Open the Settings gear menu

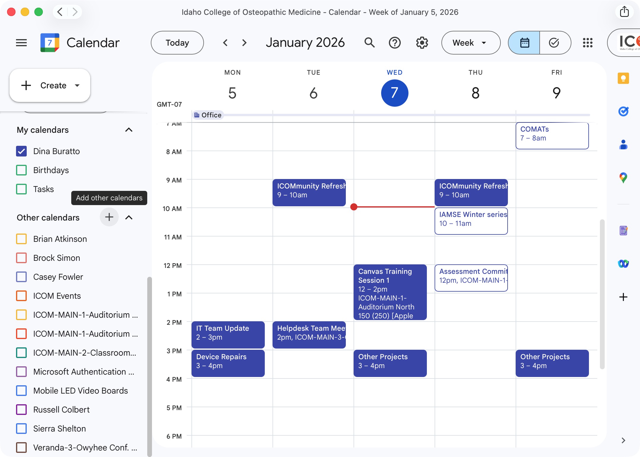[422, 43]
